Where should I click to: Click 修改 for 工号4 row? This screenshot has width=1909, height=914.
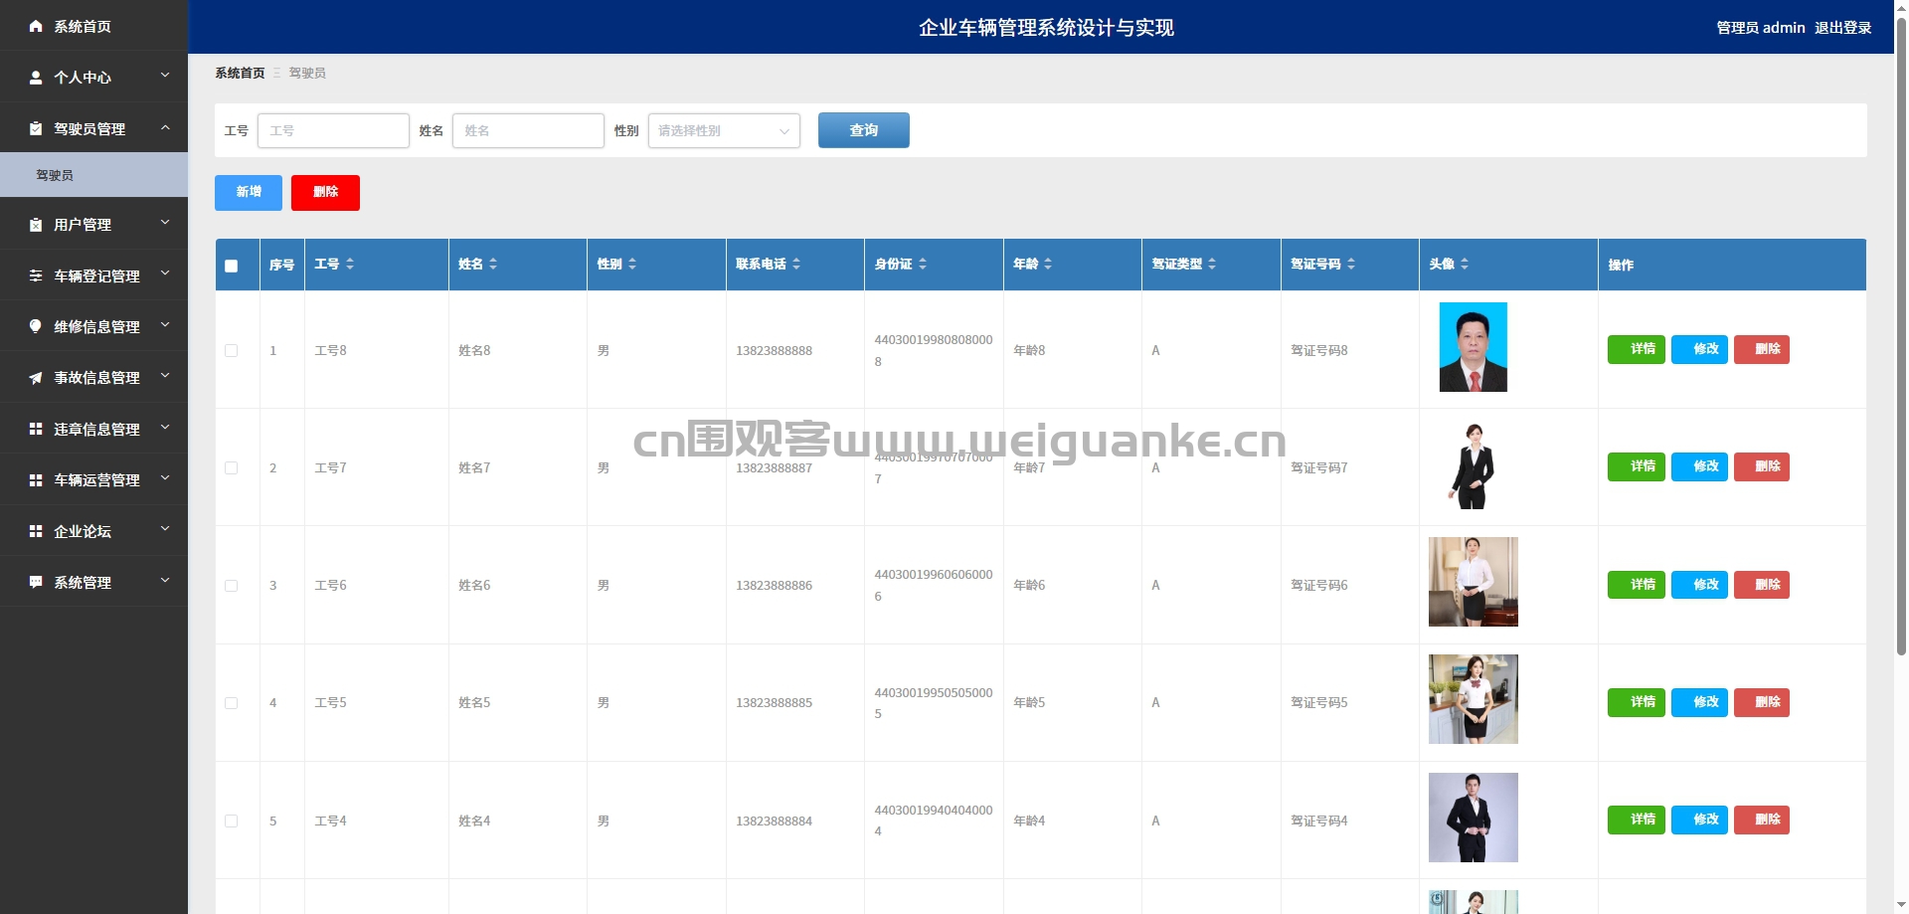[1699, 820]
